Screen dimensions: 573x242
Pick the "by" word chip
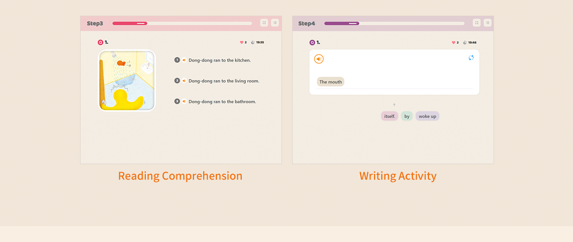coord(407,116)
